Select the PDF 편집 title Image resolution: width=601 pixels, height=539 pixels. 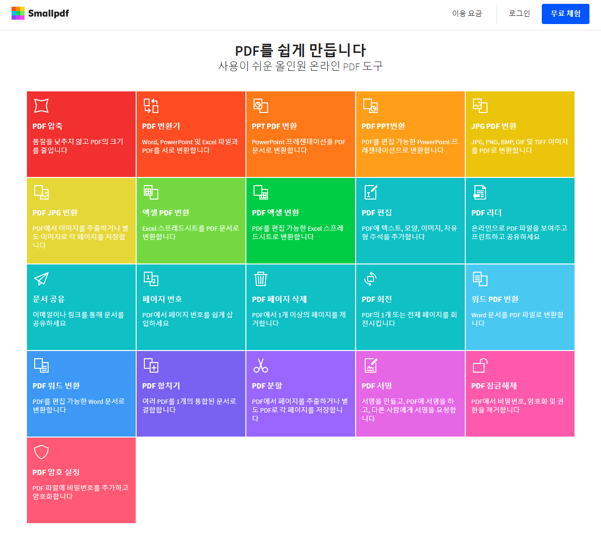[x=377, y=213]
